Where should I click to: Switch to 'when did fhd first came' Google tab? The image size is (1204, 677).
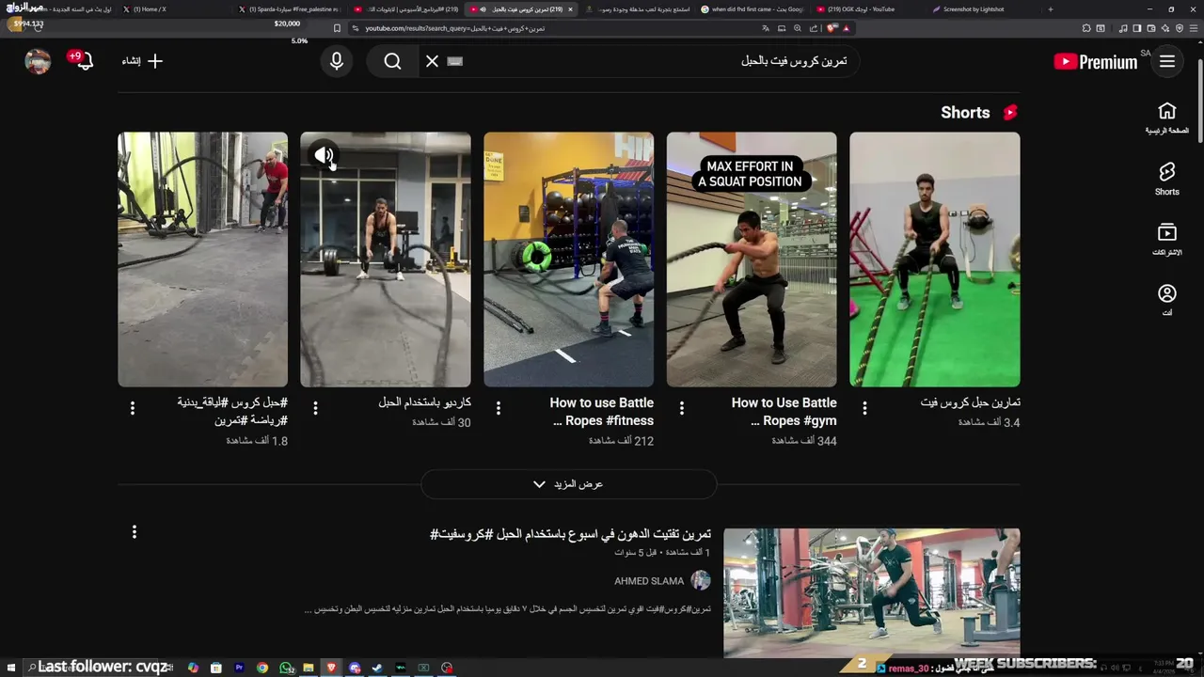pos(755,9)
